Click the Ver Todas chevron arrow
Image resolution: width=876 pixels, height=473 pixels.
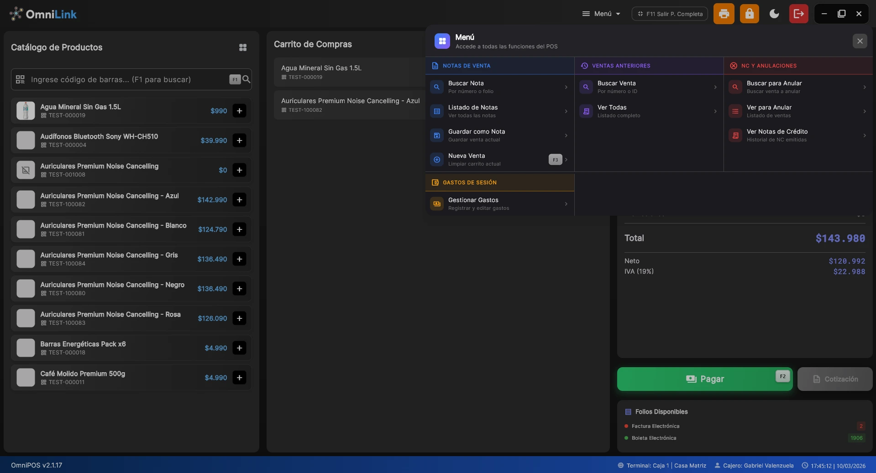point(715,111)
